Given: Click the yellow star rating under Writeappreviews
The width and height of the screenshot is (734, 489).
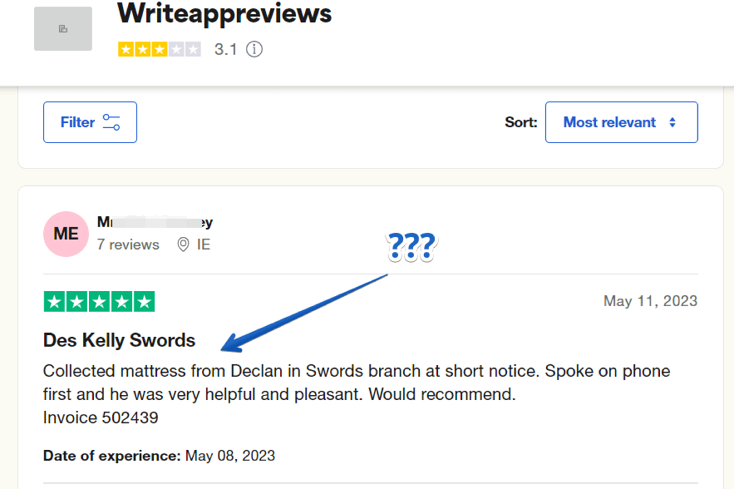Looking at the screenshot, I should (x=159, y=49).
